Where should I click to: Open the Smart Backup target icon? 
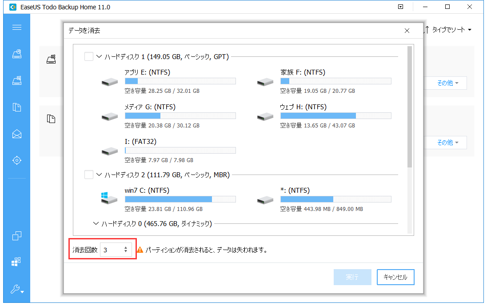click(x=17, y=160)
